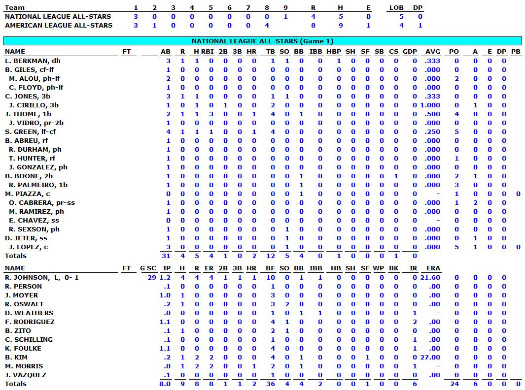
Task: Select B. Kim's 27.00 ERA value
Action: pos(430,357)
